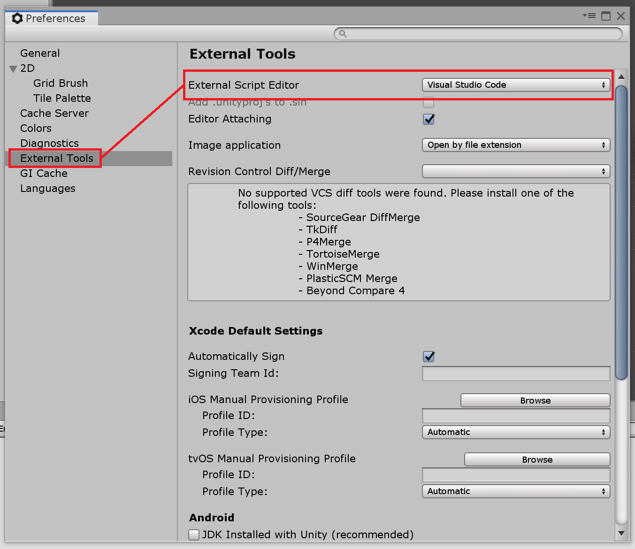Click the scrollbar down arrow

point(621,534)
